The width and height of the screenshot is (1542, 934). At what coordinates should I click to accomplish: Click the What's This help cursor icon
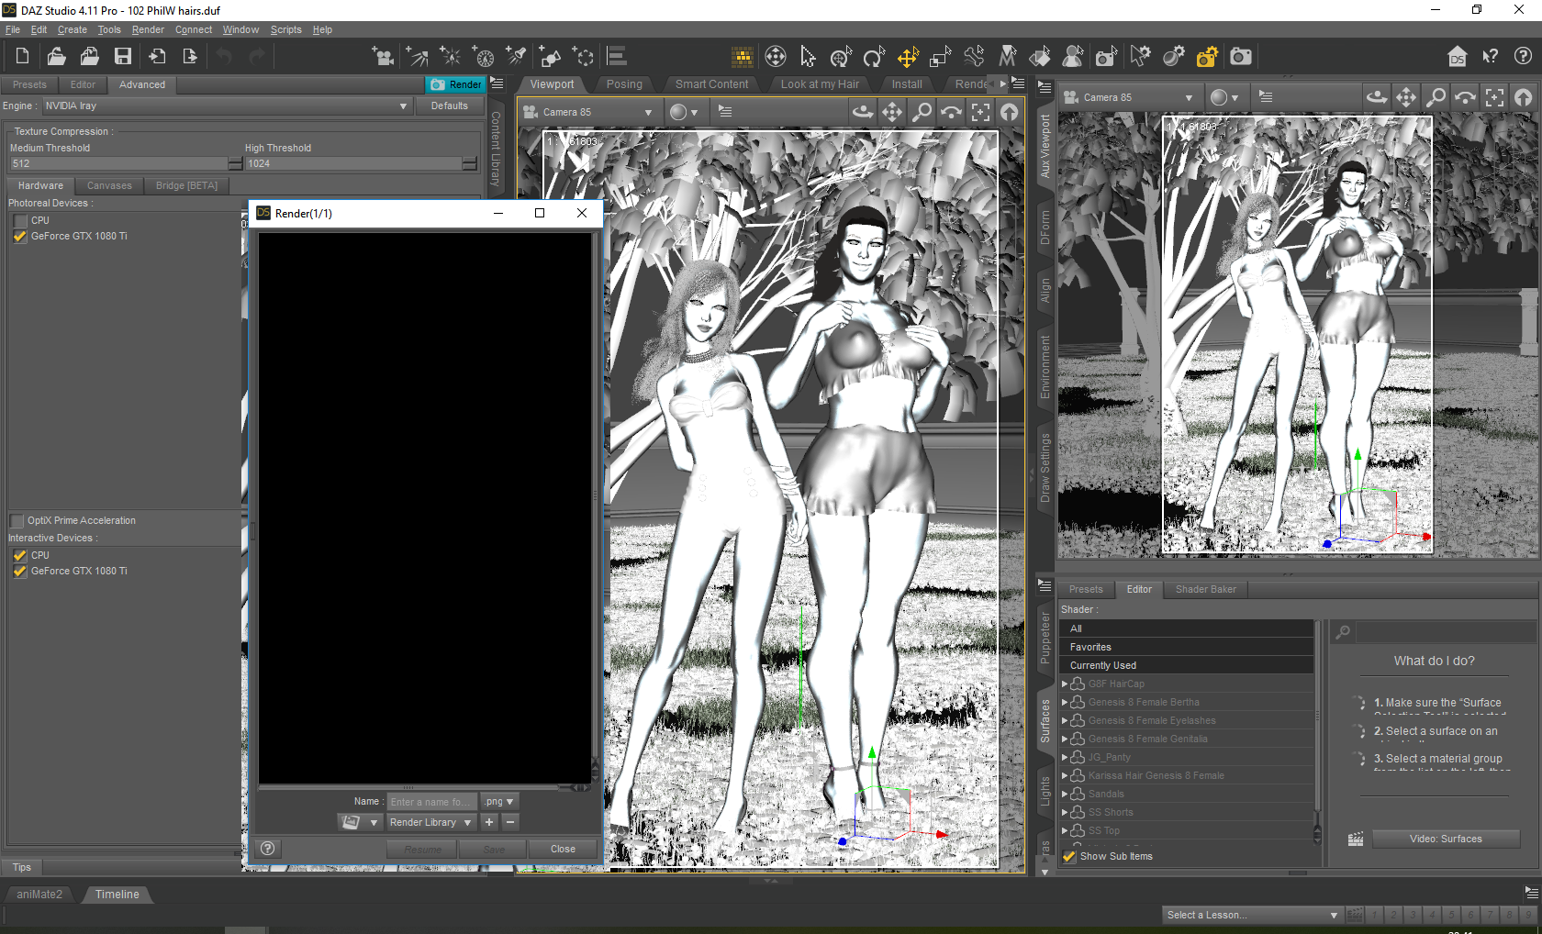pos(1491,57)
